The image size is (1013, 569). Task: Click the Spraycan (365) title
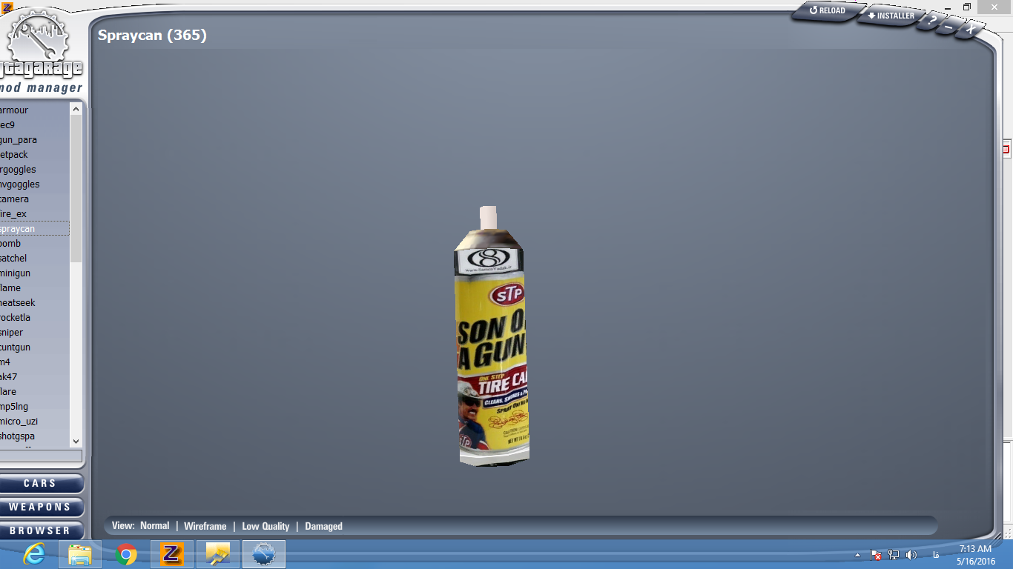coord(152,35)
